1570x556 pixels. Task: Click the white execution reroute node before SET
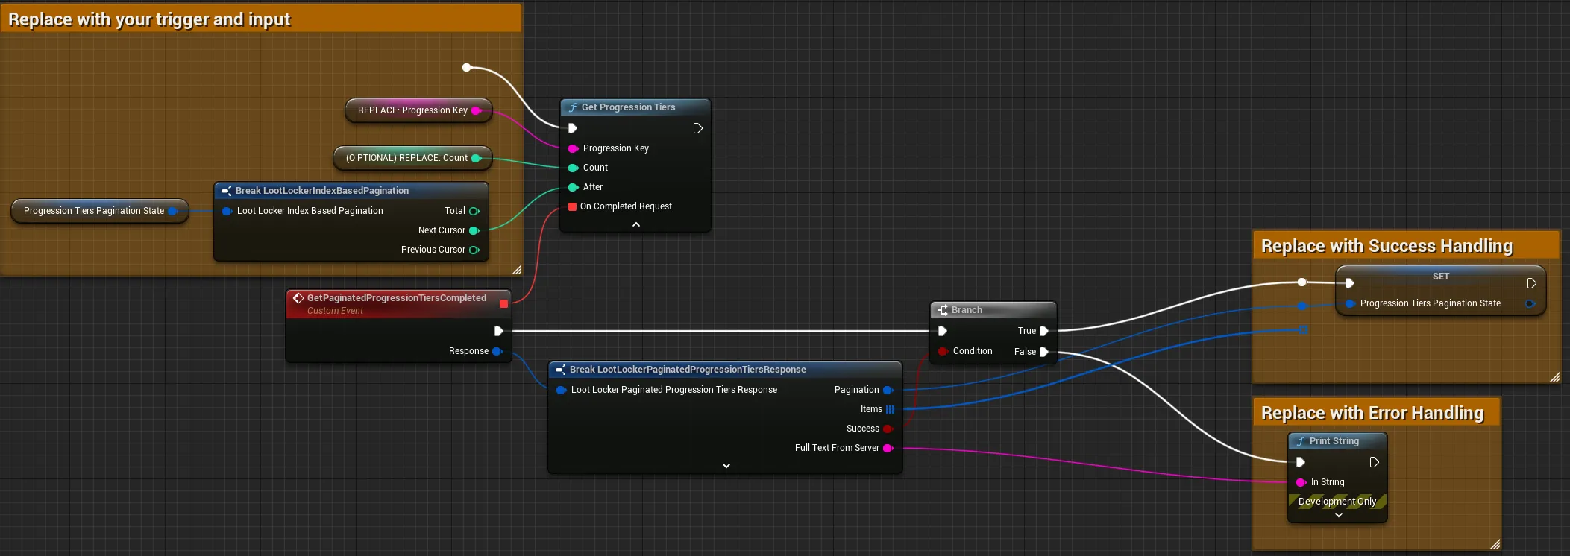(1302, 282)
